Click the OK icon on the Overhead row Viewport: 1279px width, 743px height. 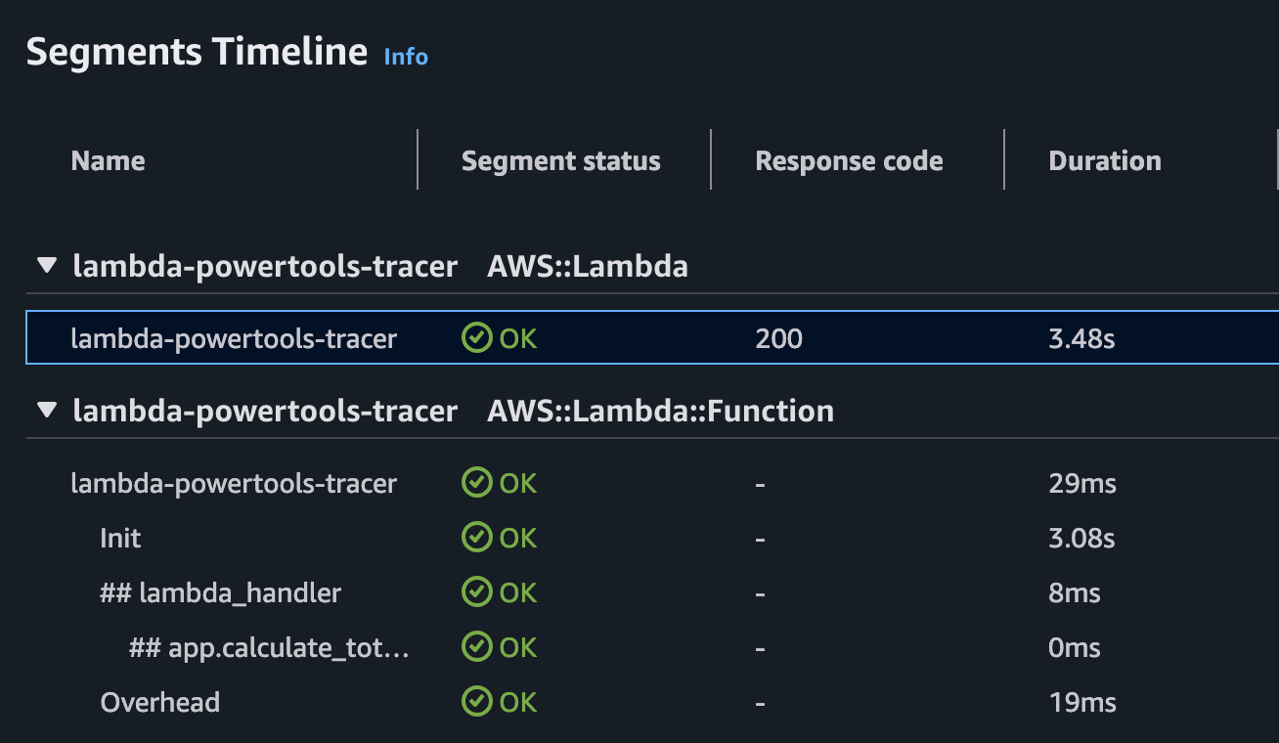tap(477, 701)
